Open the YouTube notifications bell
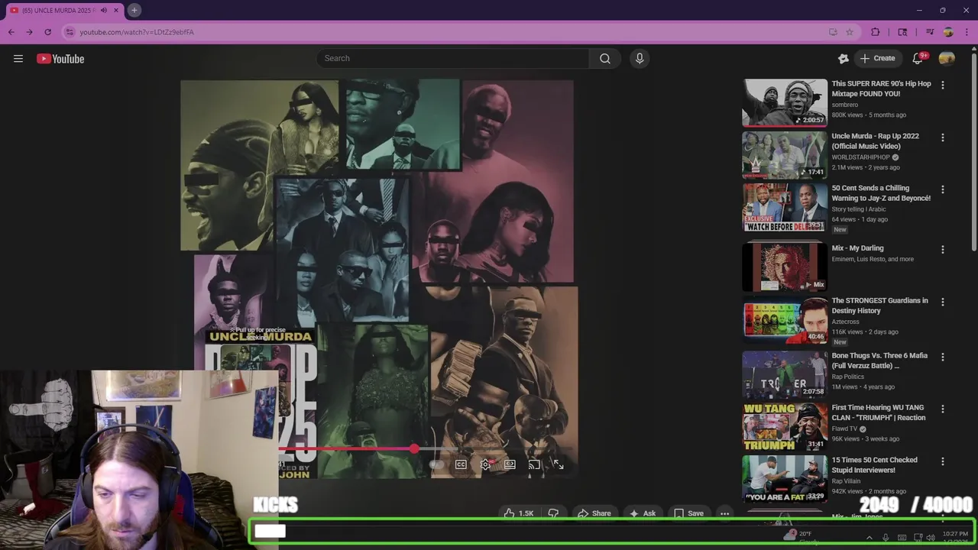978x550 pixels. pyautogui.click(x=918, y=59)
